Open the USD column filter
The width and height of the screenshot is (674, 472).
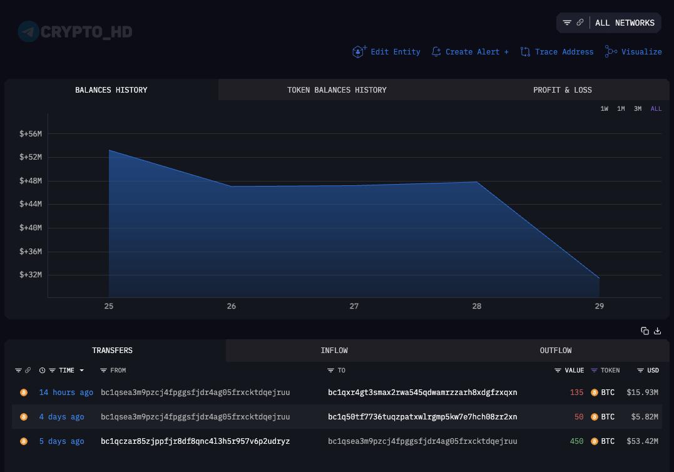[640, 370]
